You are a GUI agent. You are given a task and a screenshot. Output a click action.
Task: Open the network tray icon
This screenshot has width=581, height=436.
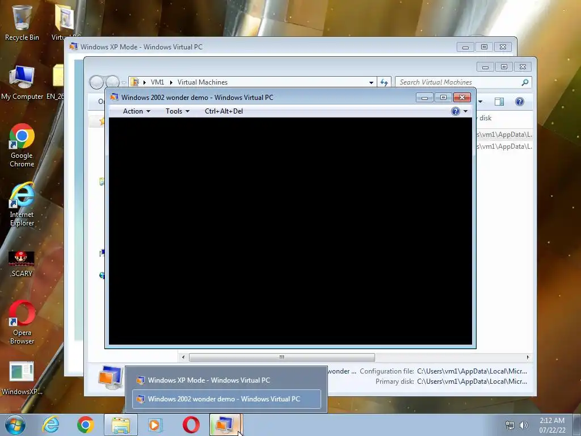(x=510, y=425)
